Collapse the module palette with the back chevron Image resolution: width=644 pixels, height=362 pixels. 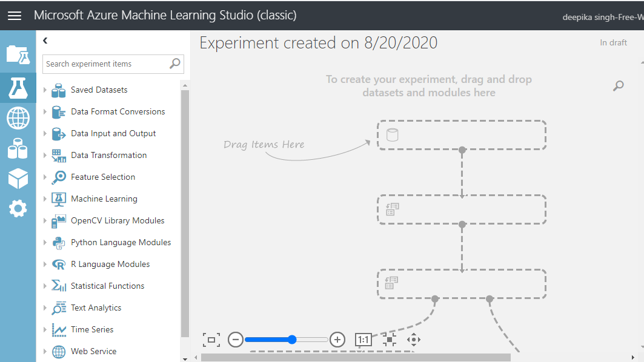click(x=45, y=40)
